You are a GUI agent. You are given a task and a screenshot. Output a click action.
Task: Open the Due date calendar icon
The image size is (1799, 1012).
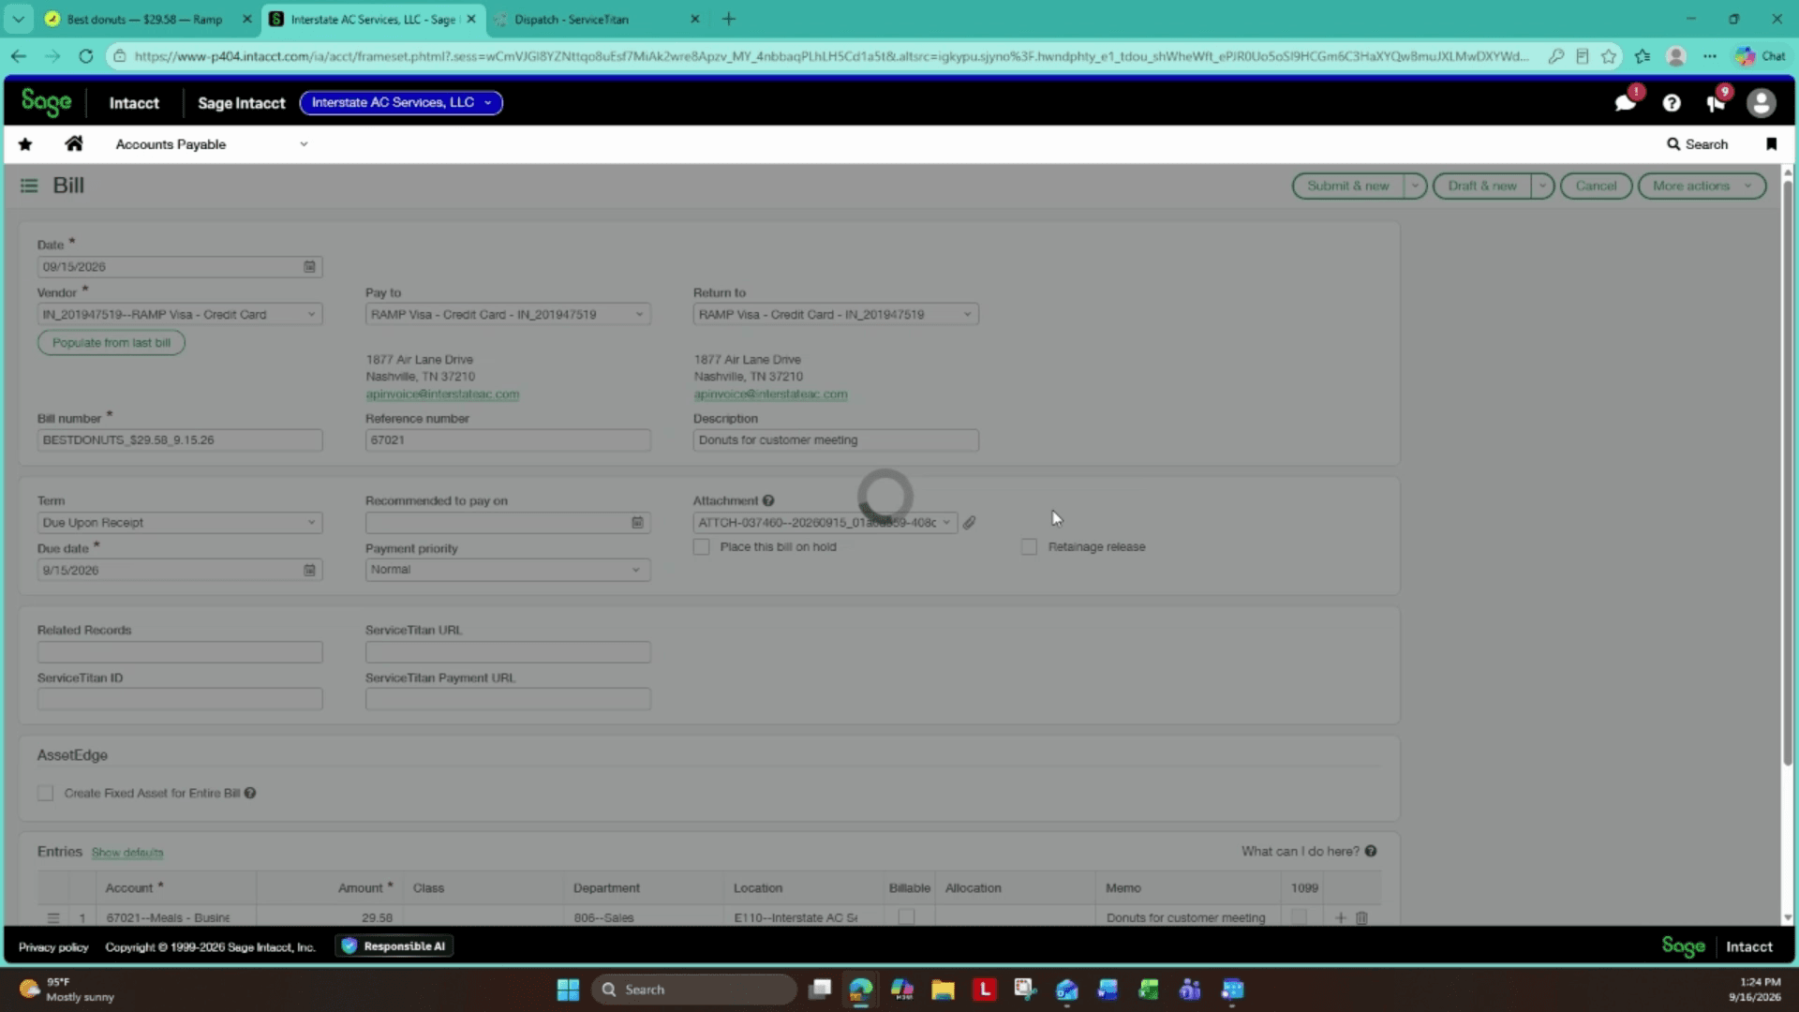pos(309,570)
